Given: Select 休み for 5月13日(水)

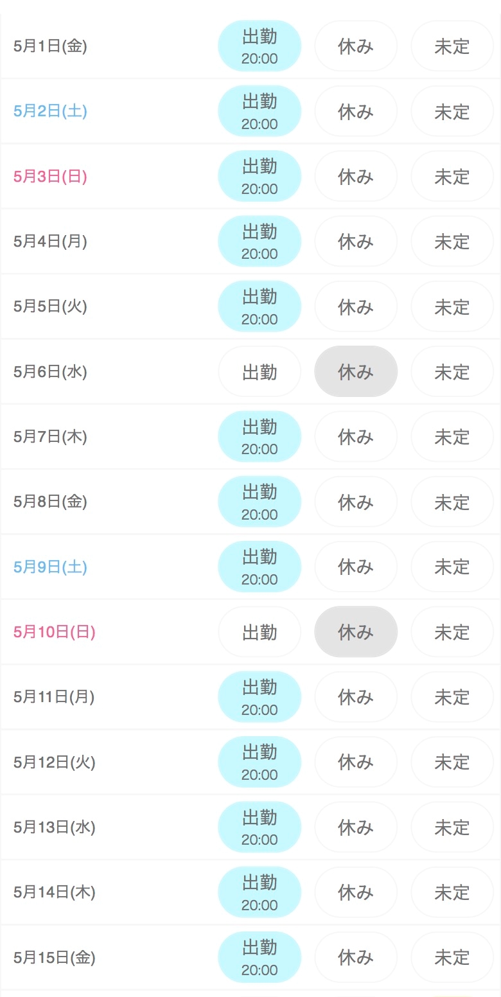Looking at the screenshot, I should [x=356, y=827].
